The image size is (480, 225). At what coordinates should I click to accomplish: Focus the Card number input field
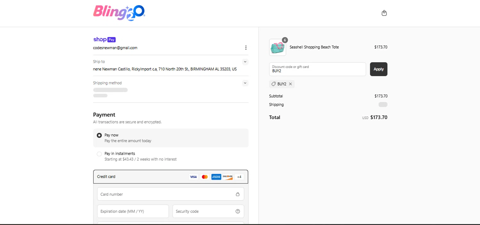(171, 194)
